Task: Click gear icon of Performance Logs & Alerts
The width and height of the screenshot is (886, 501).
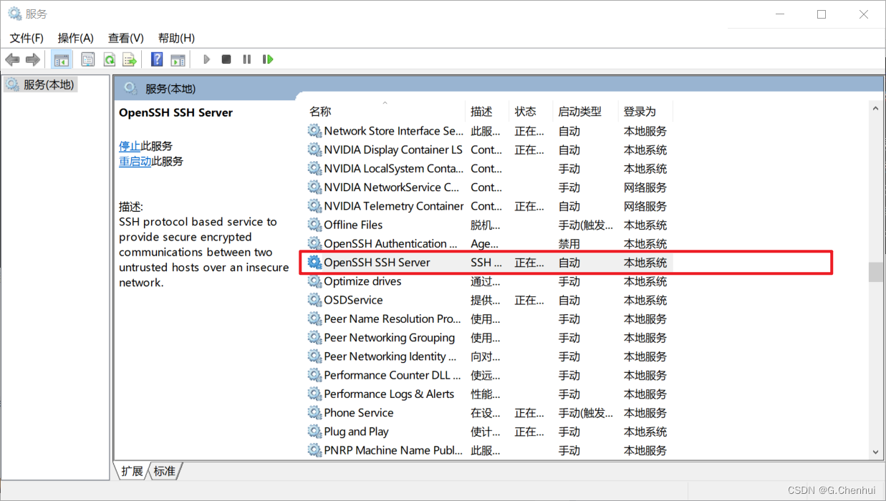Action: tap(314, 394)
